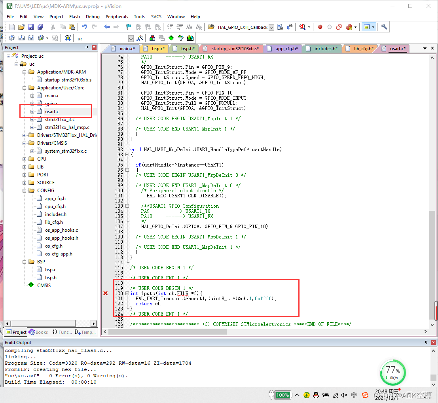
Task: Undo the last edit
Action: pos(84,27)
